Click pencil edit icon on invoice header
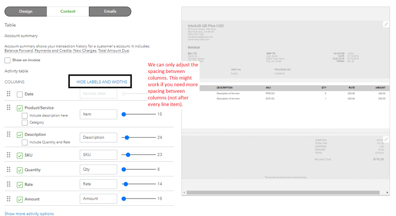 386,24
